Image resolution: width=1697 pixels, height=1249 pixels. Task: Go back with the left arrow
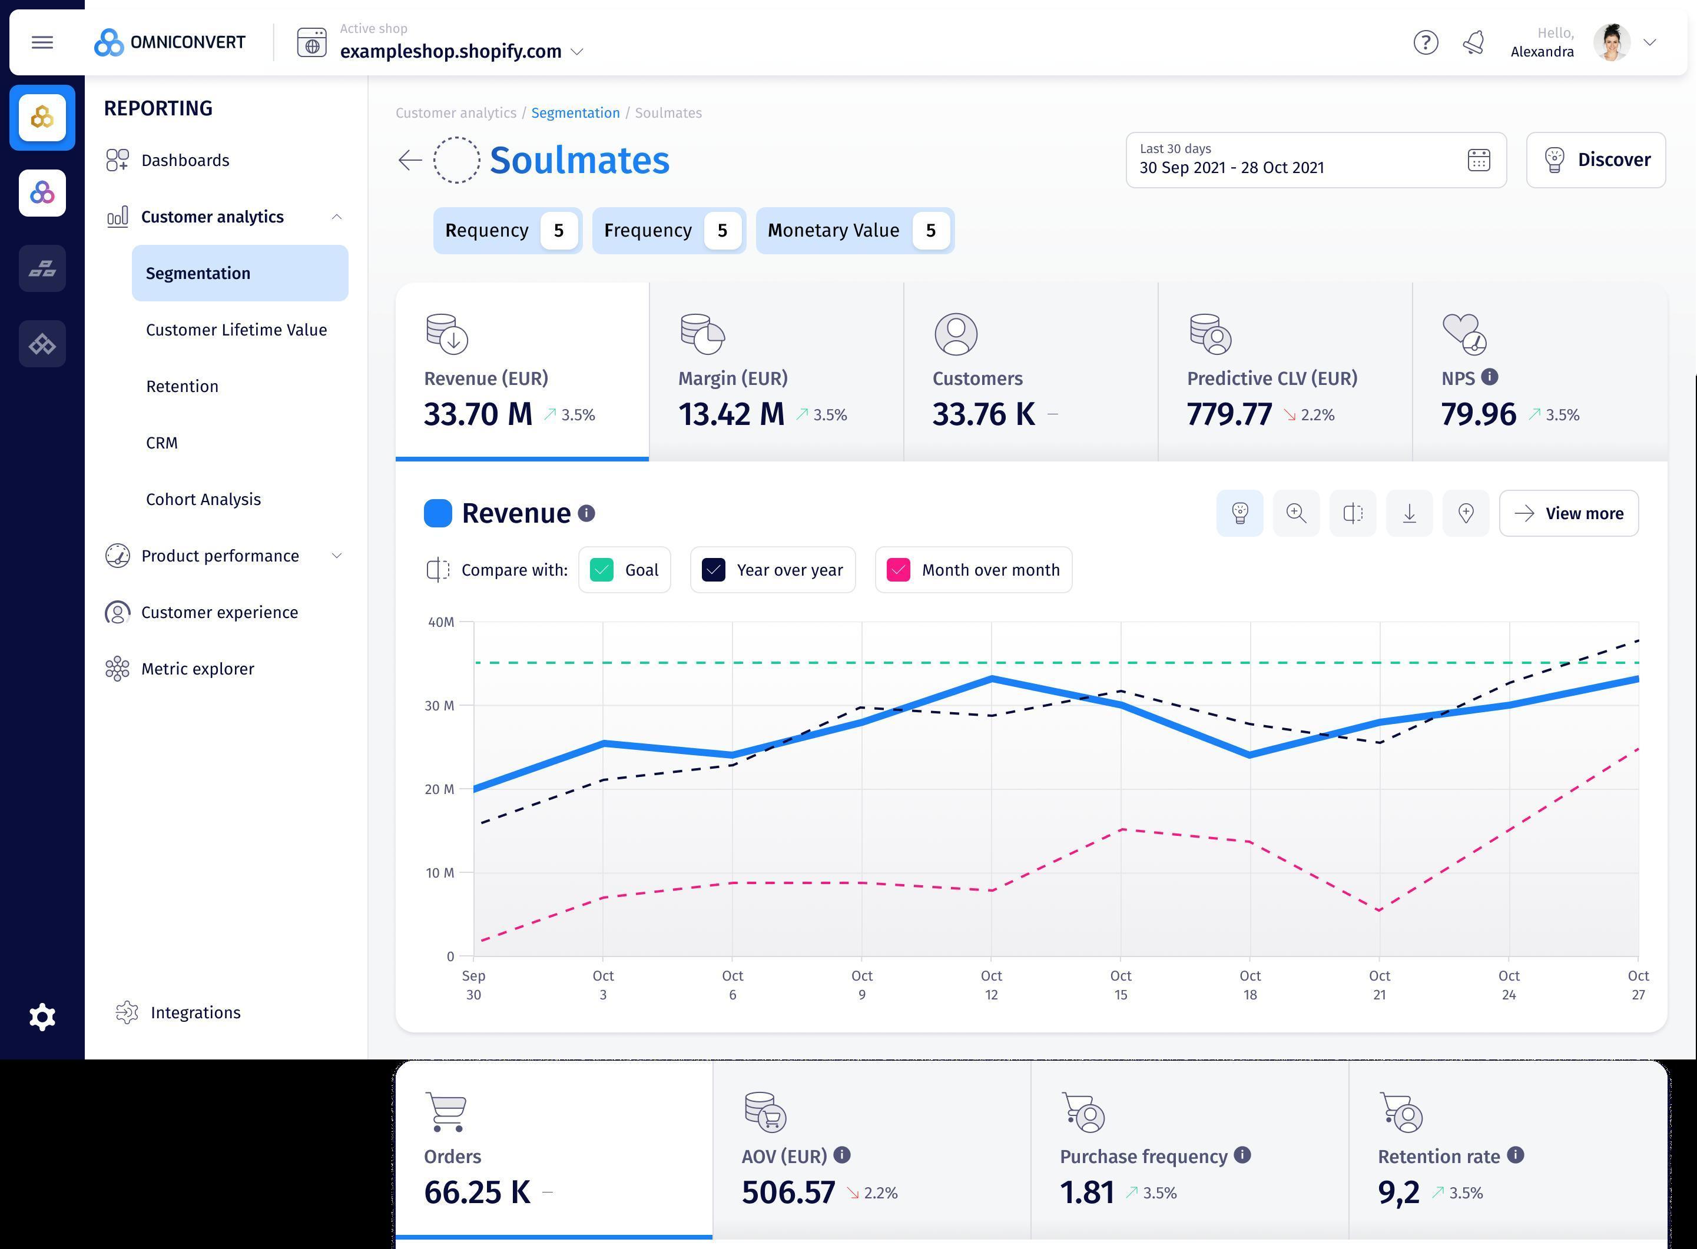(x=410, y=160)
